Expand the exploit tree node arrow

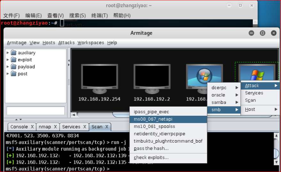click(x=8, y=59)
